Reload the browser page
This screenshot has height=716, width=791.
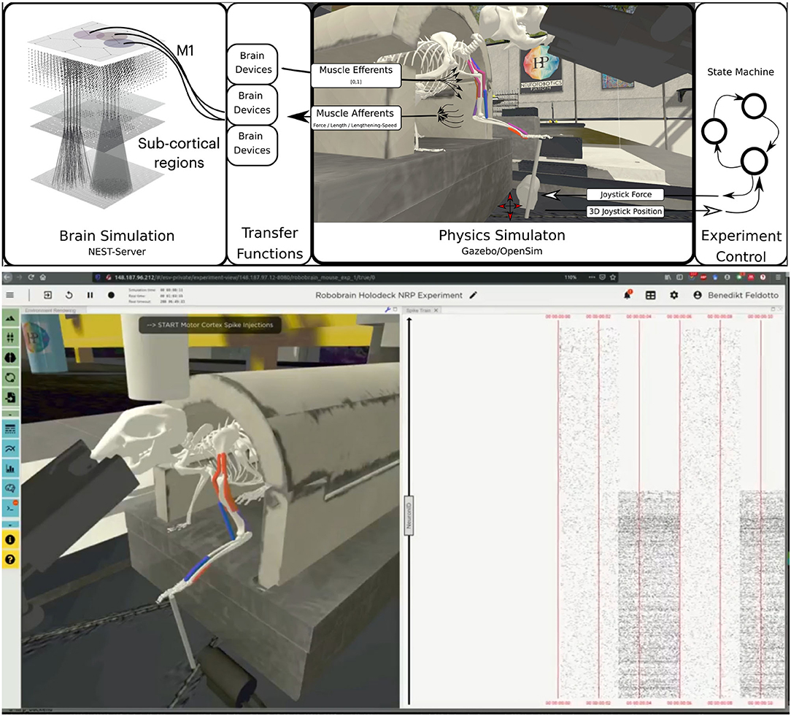(x=31, y=277)
